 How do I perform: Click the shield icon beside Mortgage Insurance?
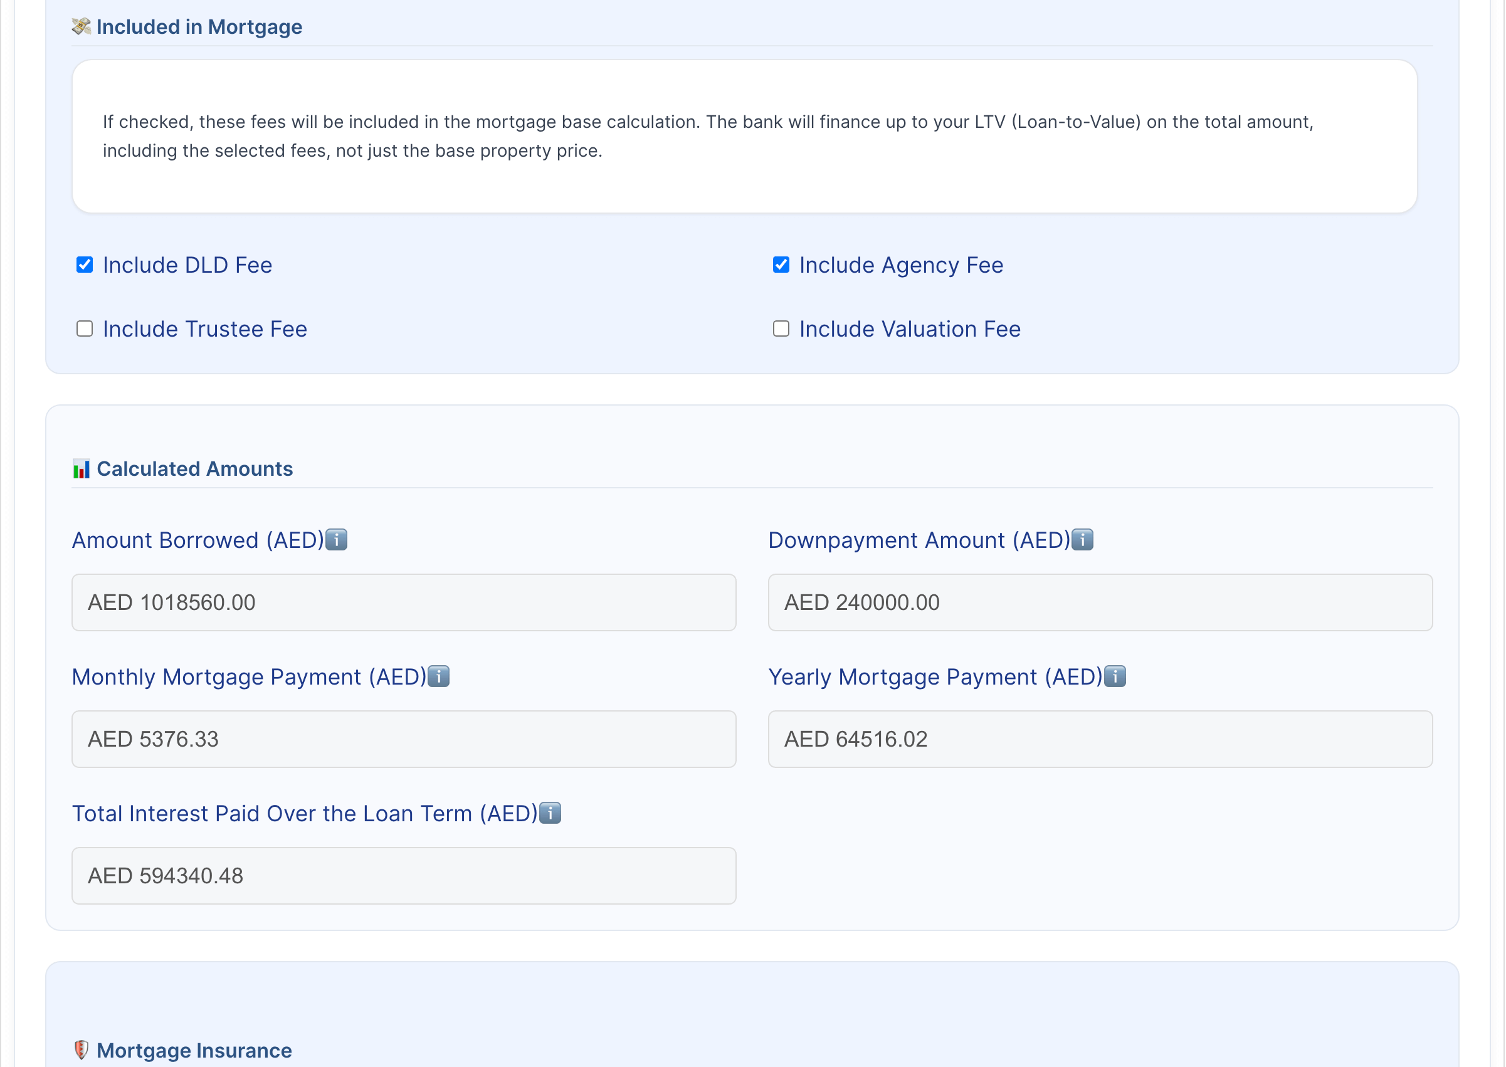click(x=82, y=1050)
